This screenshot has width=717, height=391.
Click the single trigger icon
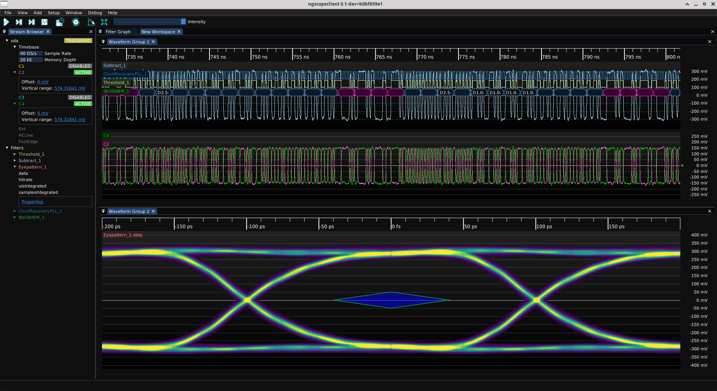pyautogui.click(x=19, y=22)
